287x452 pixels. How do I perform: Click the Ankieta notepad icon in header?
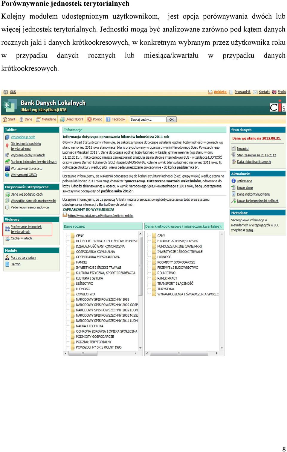(x=210, y=92)
